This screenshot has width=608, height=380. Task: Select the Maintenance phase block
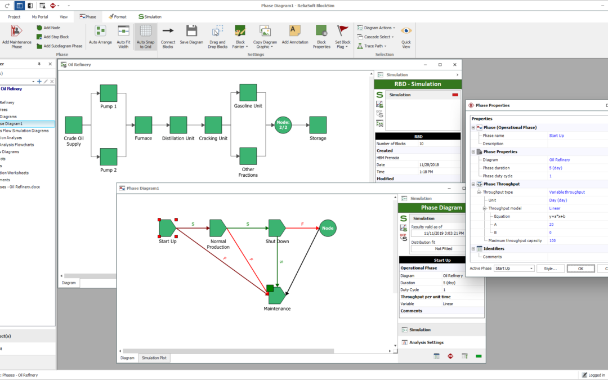277,296
